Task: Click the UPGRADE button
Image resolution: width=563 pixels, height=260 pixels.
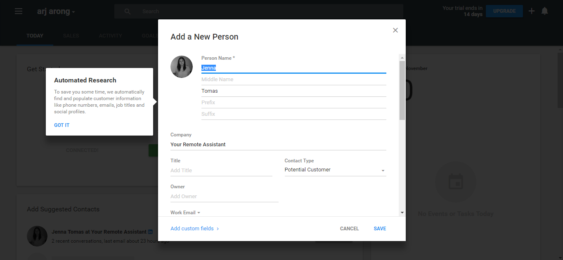Action: coord(504,11)
